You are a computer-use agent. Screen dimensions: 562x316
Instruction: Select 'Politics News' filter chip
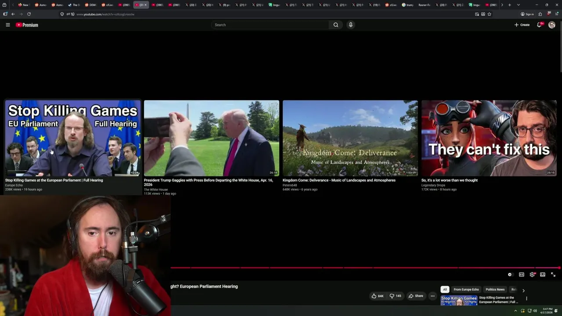tap(495, 290)
